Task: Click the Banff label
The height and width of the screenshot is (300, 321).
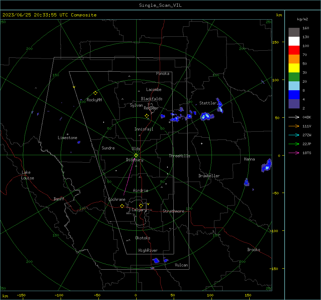Action: (x=59, y=199)
